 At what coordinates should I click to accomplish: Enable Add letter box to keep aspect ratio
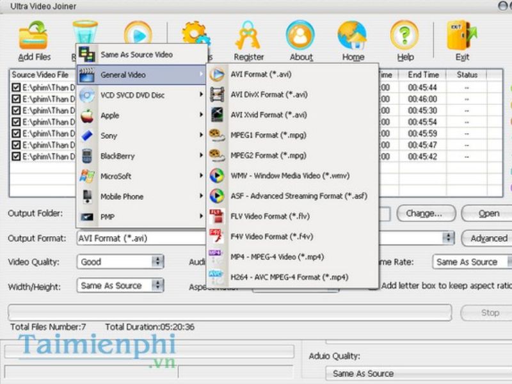click(x=372, y=286)
